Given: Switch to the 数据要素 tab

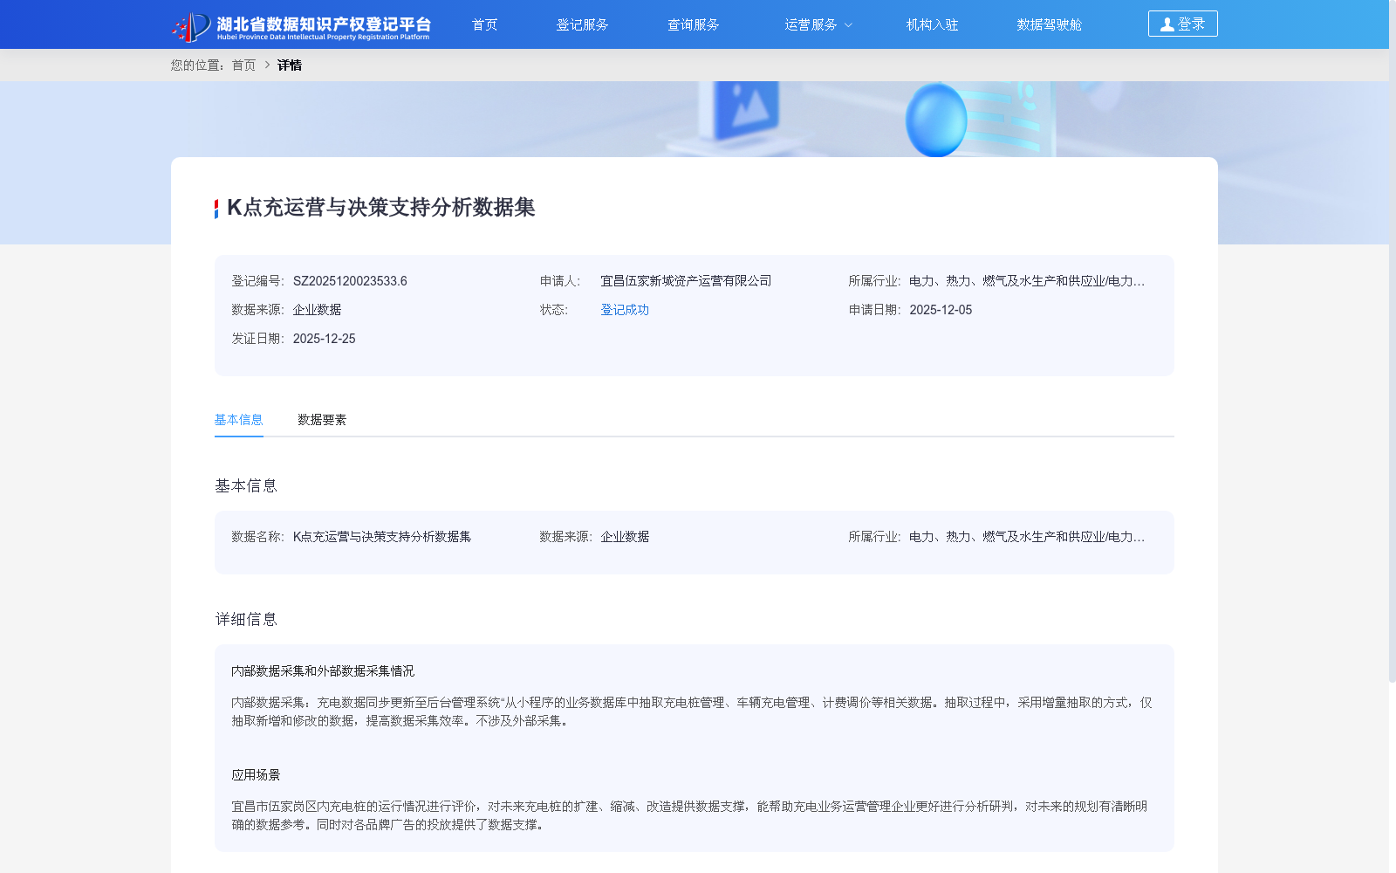Looking at the screenshot, I should [322, 420].
